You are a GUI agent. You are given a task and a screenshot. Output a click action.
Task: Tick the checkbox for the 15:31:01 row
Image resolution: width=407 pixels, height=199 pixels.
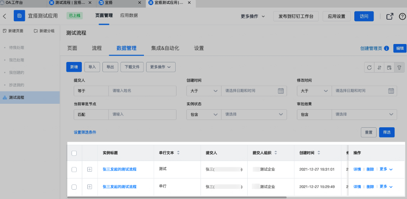click(74, 170)
